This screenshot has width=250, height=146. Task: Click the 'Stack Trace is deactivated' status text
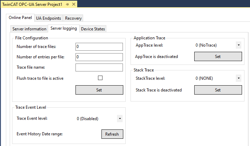coord(159,90)
